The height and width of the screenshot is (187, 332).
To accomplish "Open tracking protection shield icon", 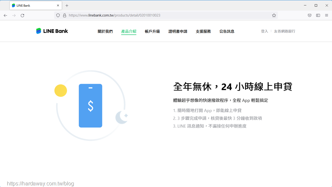I will coord(58,16).
